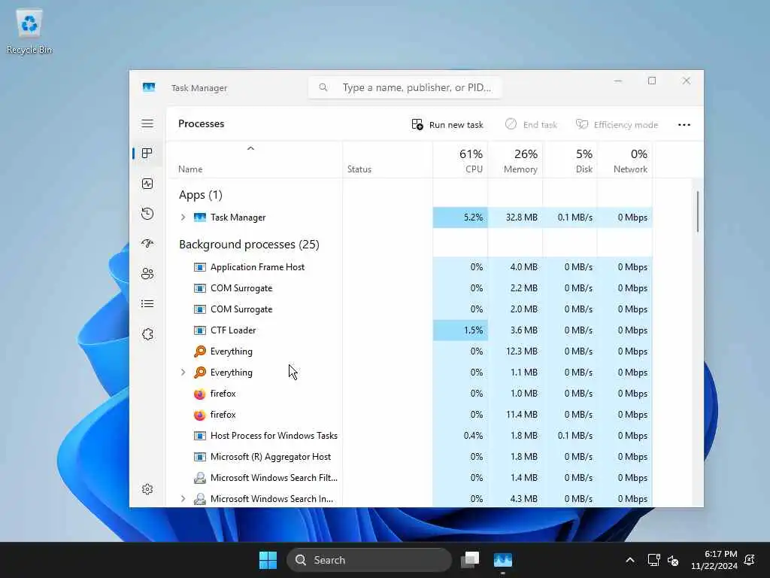Click the network status tray icon
The image size is (770, 578).
653,560
